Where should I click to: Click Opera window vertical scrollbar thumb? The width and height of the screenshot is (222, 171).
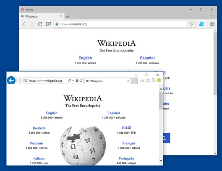(215, 64)
